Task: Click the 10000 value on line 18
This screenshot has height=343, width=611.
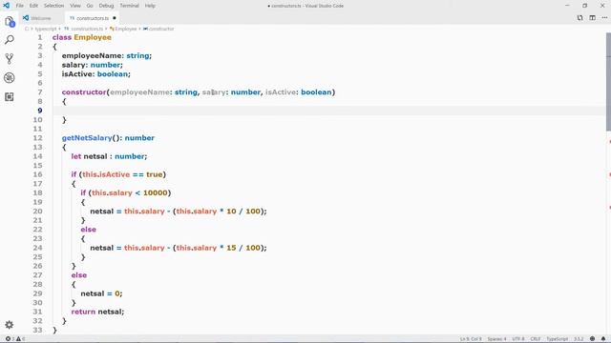Action: [155, 192]
